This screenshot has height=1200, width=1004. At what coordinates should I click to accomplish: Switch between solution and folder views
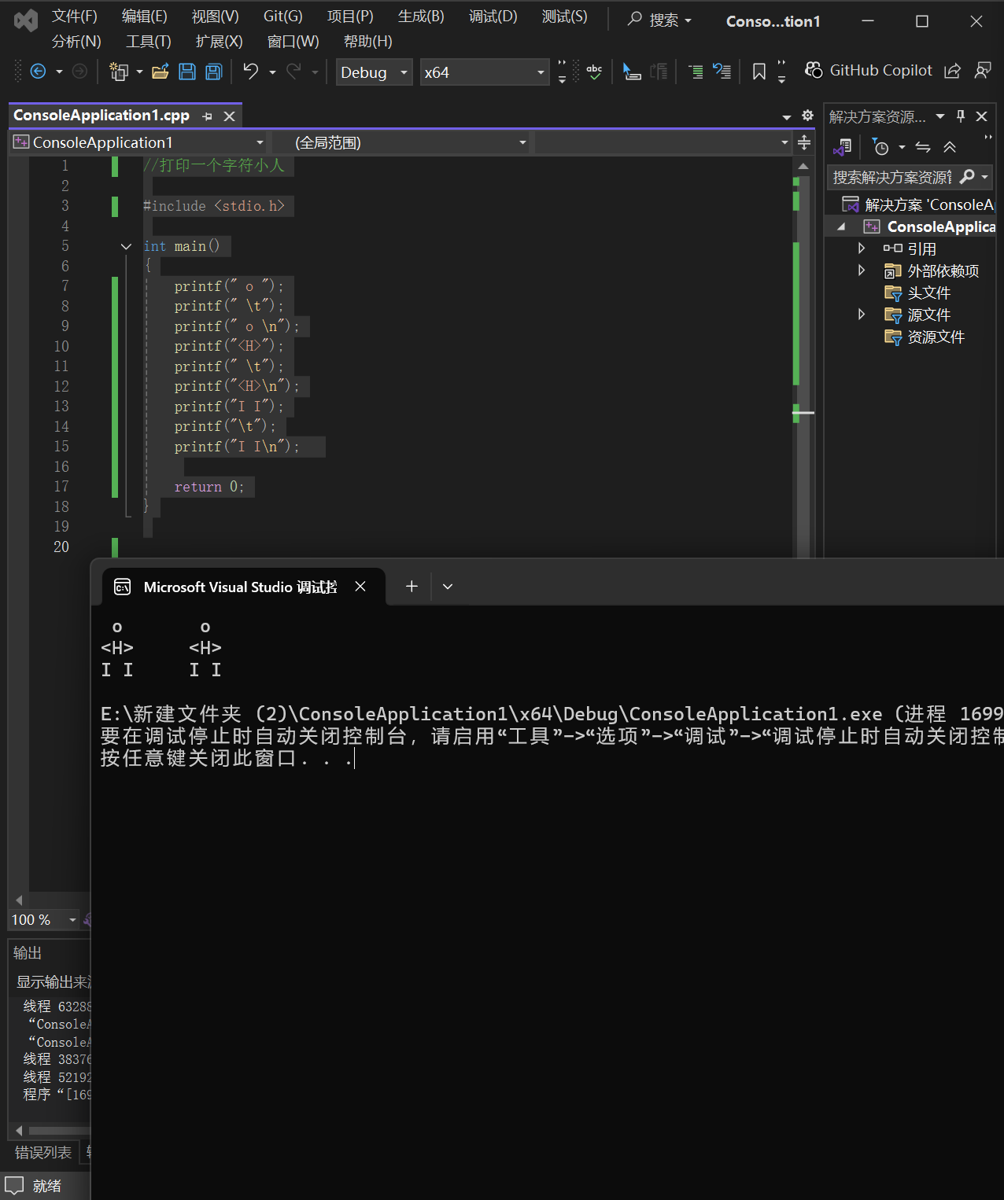[x=843, y=147]
